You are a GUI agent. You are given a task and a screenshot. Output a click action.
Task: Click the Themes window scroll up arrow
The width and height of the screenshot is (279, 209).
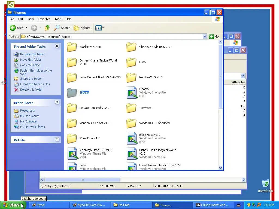[x=220, y=42]
